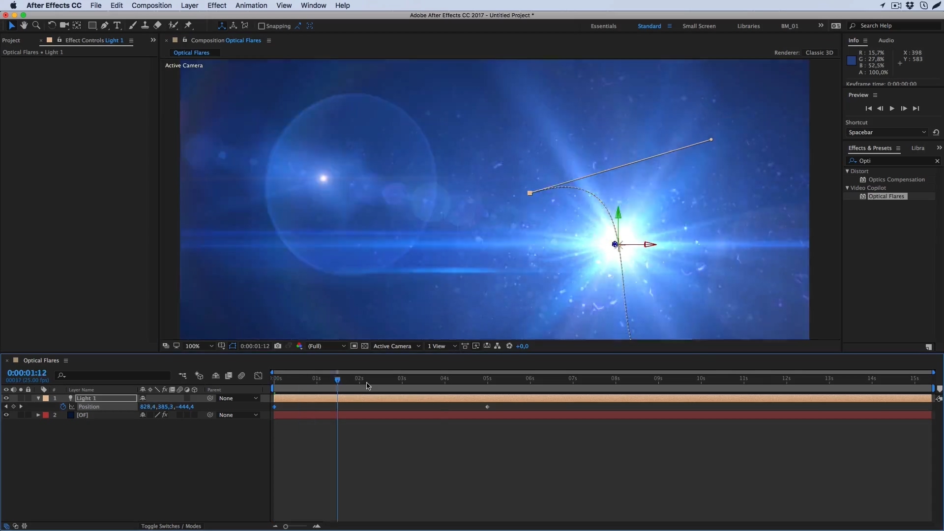944x531 pixels.
Task: Select the Unified Camera tool
Action: click(64, 26)
